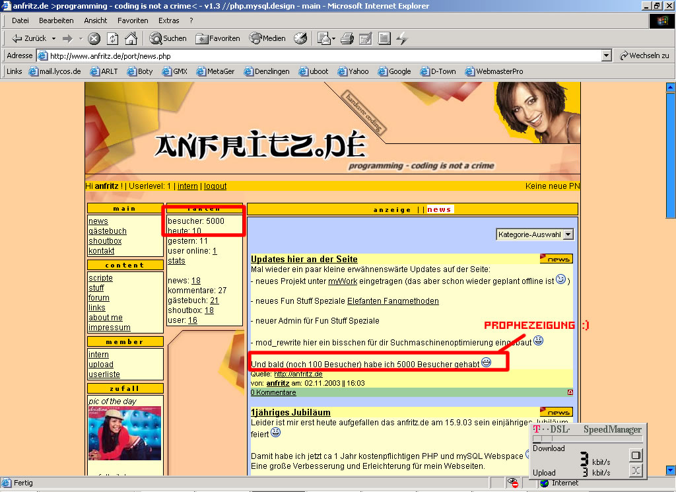Expand the Forward history dropdown arrow
This screenshot has width=676, height=492.
click(81, 39)
